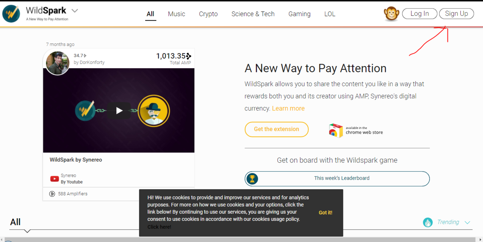
Task: Click the AMP icon beside the 34.7 score
Action: (86, 55)
